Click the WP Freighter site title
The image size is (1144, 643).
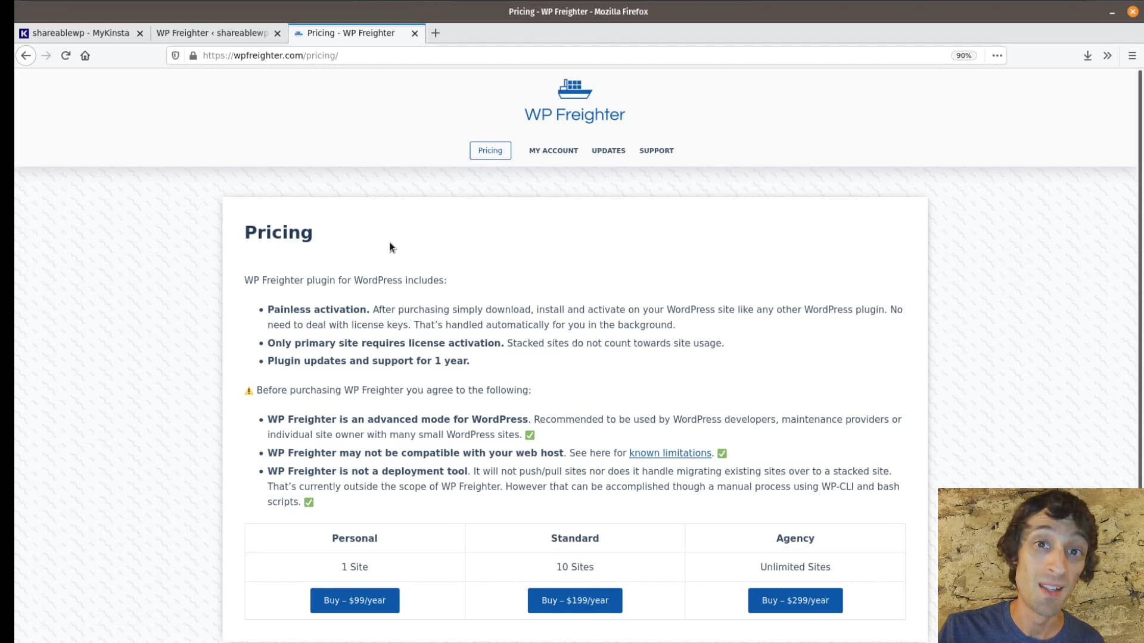(x=574, y=114)
